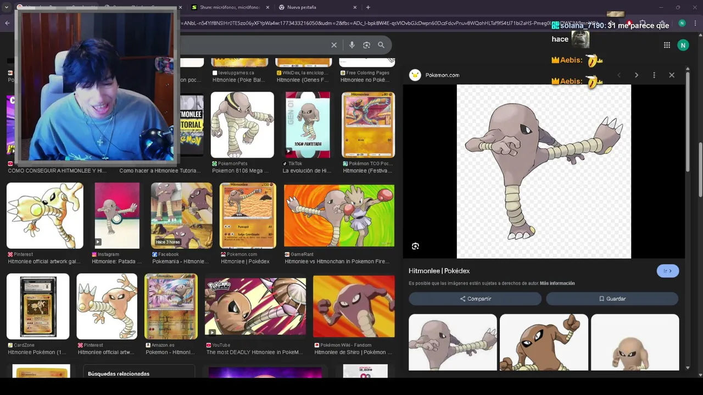Close the Shure micrófonos tab
The height and width of the screenshot is (395, 703).
(x=268, y=7)
